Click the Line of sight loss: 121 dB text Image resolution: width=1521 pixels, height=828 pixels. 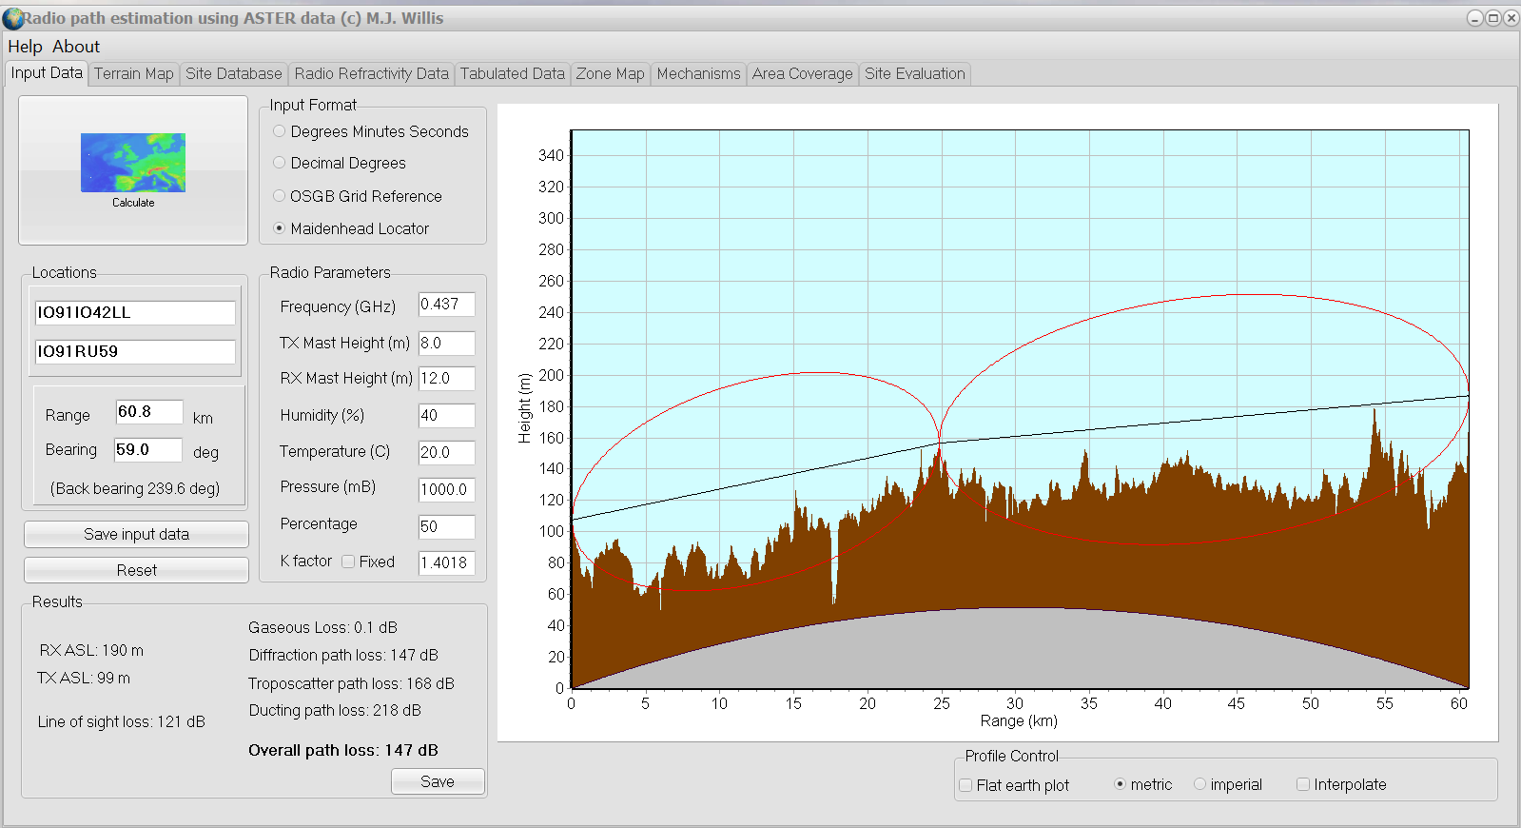coord(122,721)
